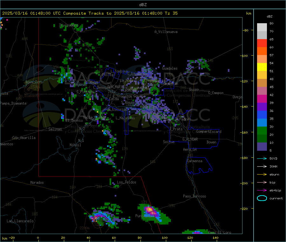Screen dimensions: 286x242
Task: Click the 'G_ALVEAR' map label
Action: point(190,139)
